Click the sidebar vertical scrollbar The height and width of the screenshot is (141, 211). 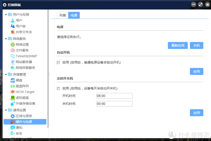pyautogui.click(x=48, y=70)
